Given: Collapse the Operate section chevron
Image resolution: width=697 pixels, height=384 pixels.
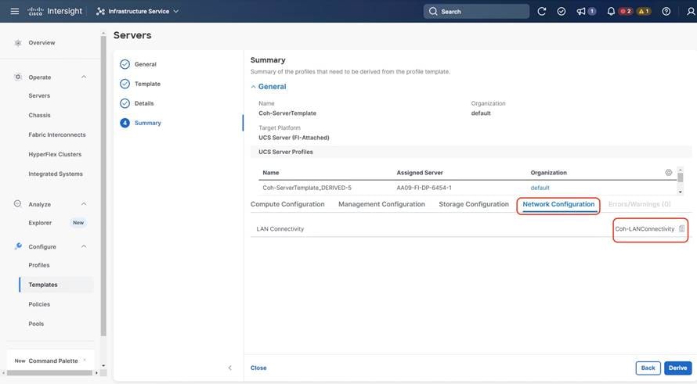Looking at the screenshot, I should [x=84, y=77].
